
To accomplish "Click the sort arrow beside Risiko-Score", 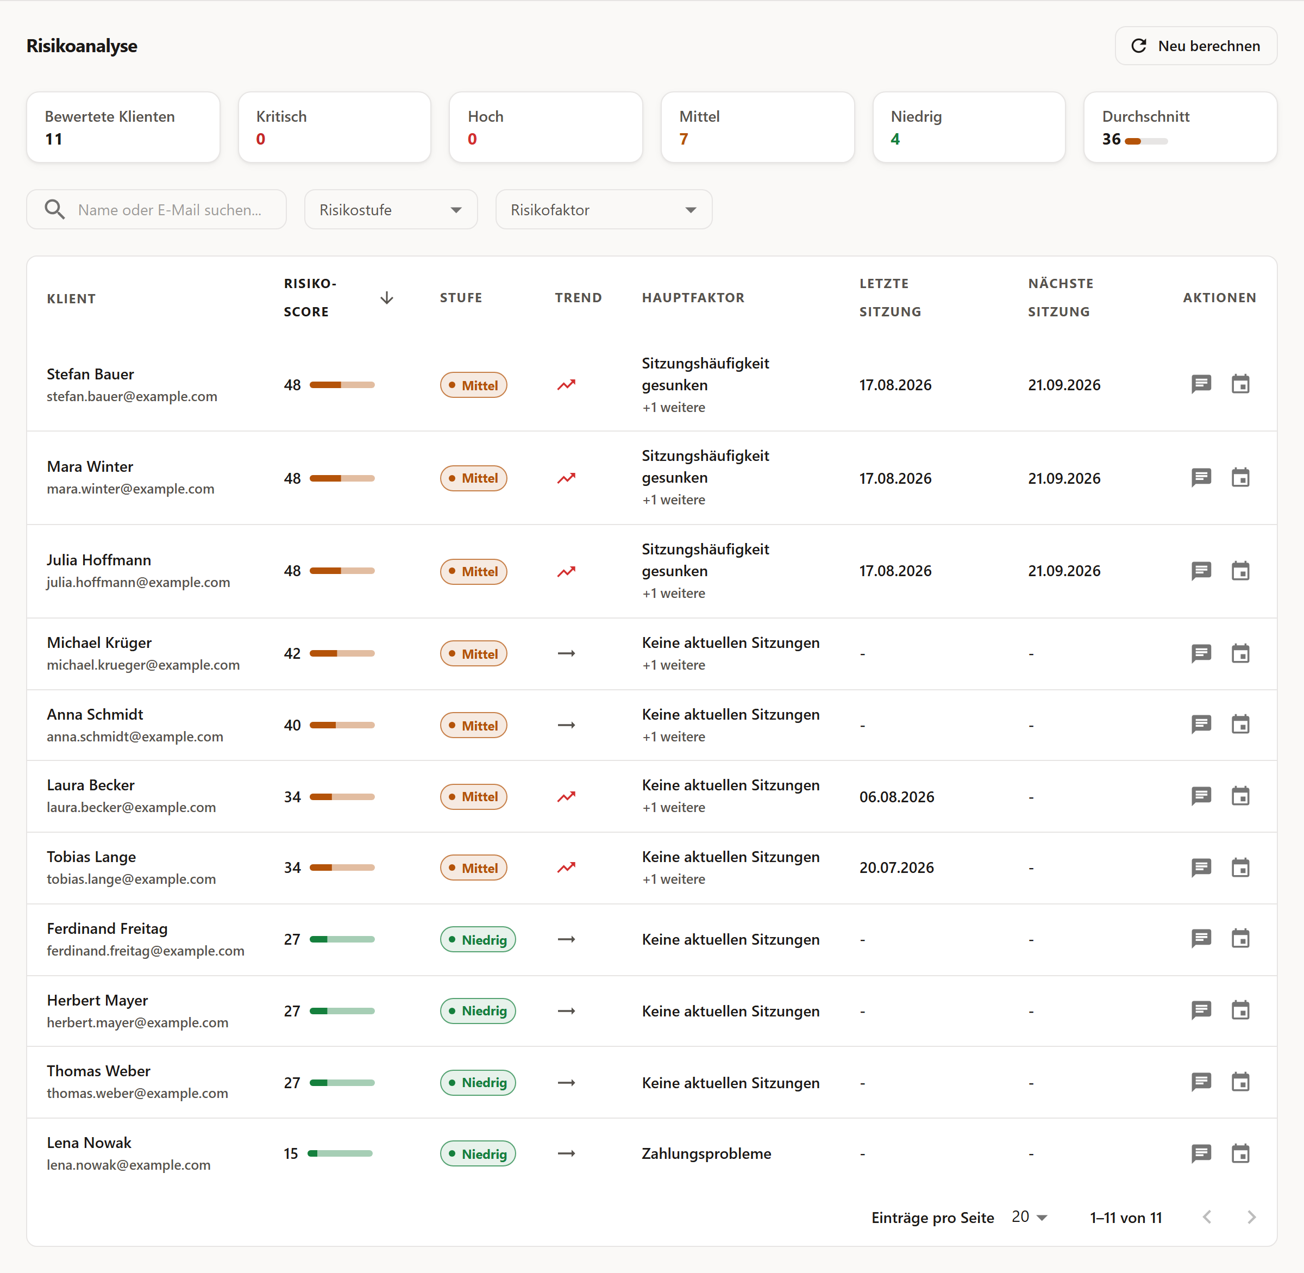I will tap(386, 297).
